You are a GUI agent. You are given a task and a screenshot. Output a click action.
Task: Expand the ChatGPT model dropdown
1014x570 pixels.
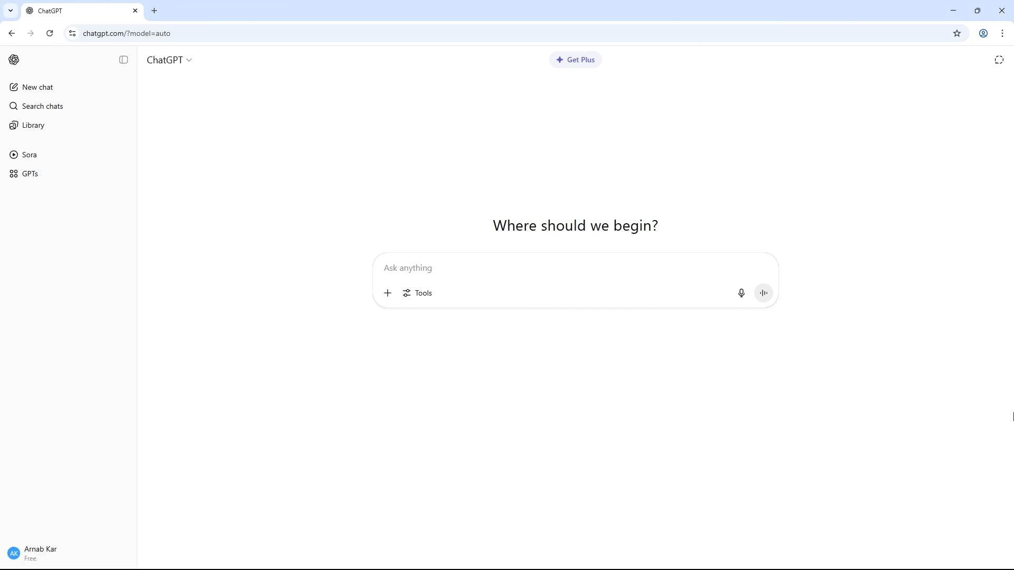[x=169, y=60]
